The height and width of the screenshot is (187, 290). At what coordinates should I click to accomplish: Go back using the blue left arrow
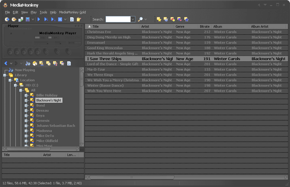coord(6,64)
